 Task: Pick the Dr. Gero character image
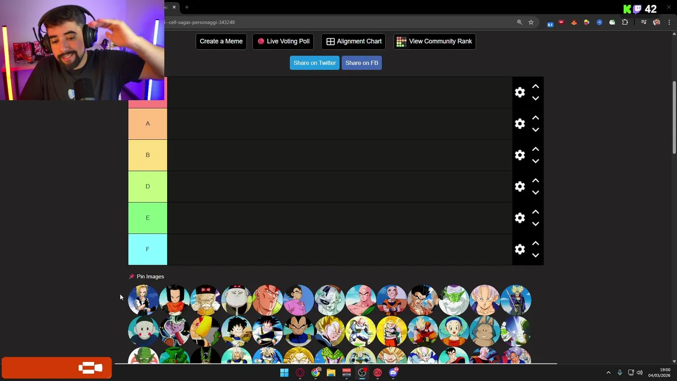coord(205,300)
